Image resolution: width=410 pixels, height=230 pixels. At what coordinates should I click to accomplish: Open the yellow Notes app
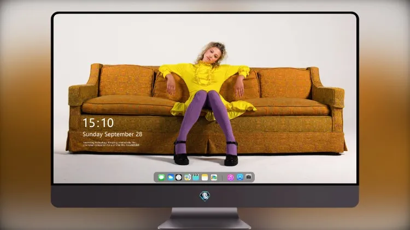tap(205, 177)
